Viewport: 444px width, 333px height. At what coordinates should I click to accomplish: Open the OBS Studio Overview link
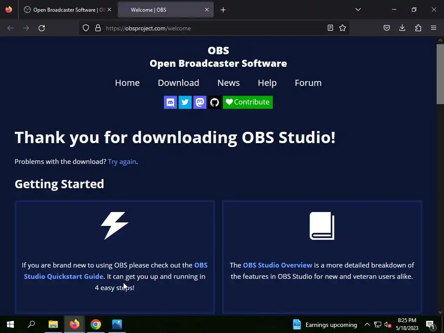click(277, 265)
